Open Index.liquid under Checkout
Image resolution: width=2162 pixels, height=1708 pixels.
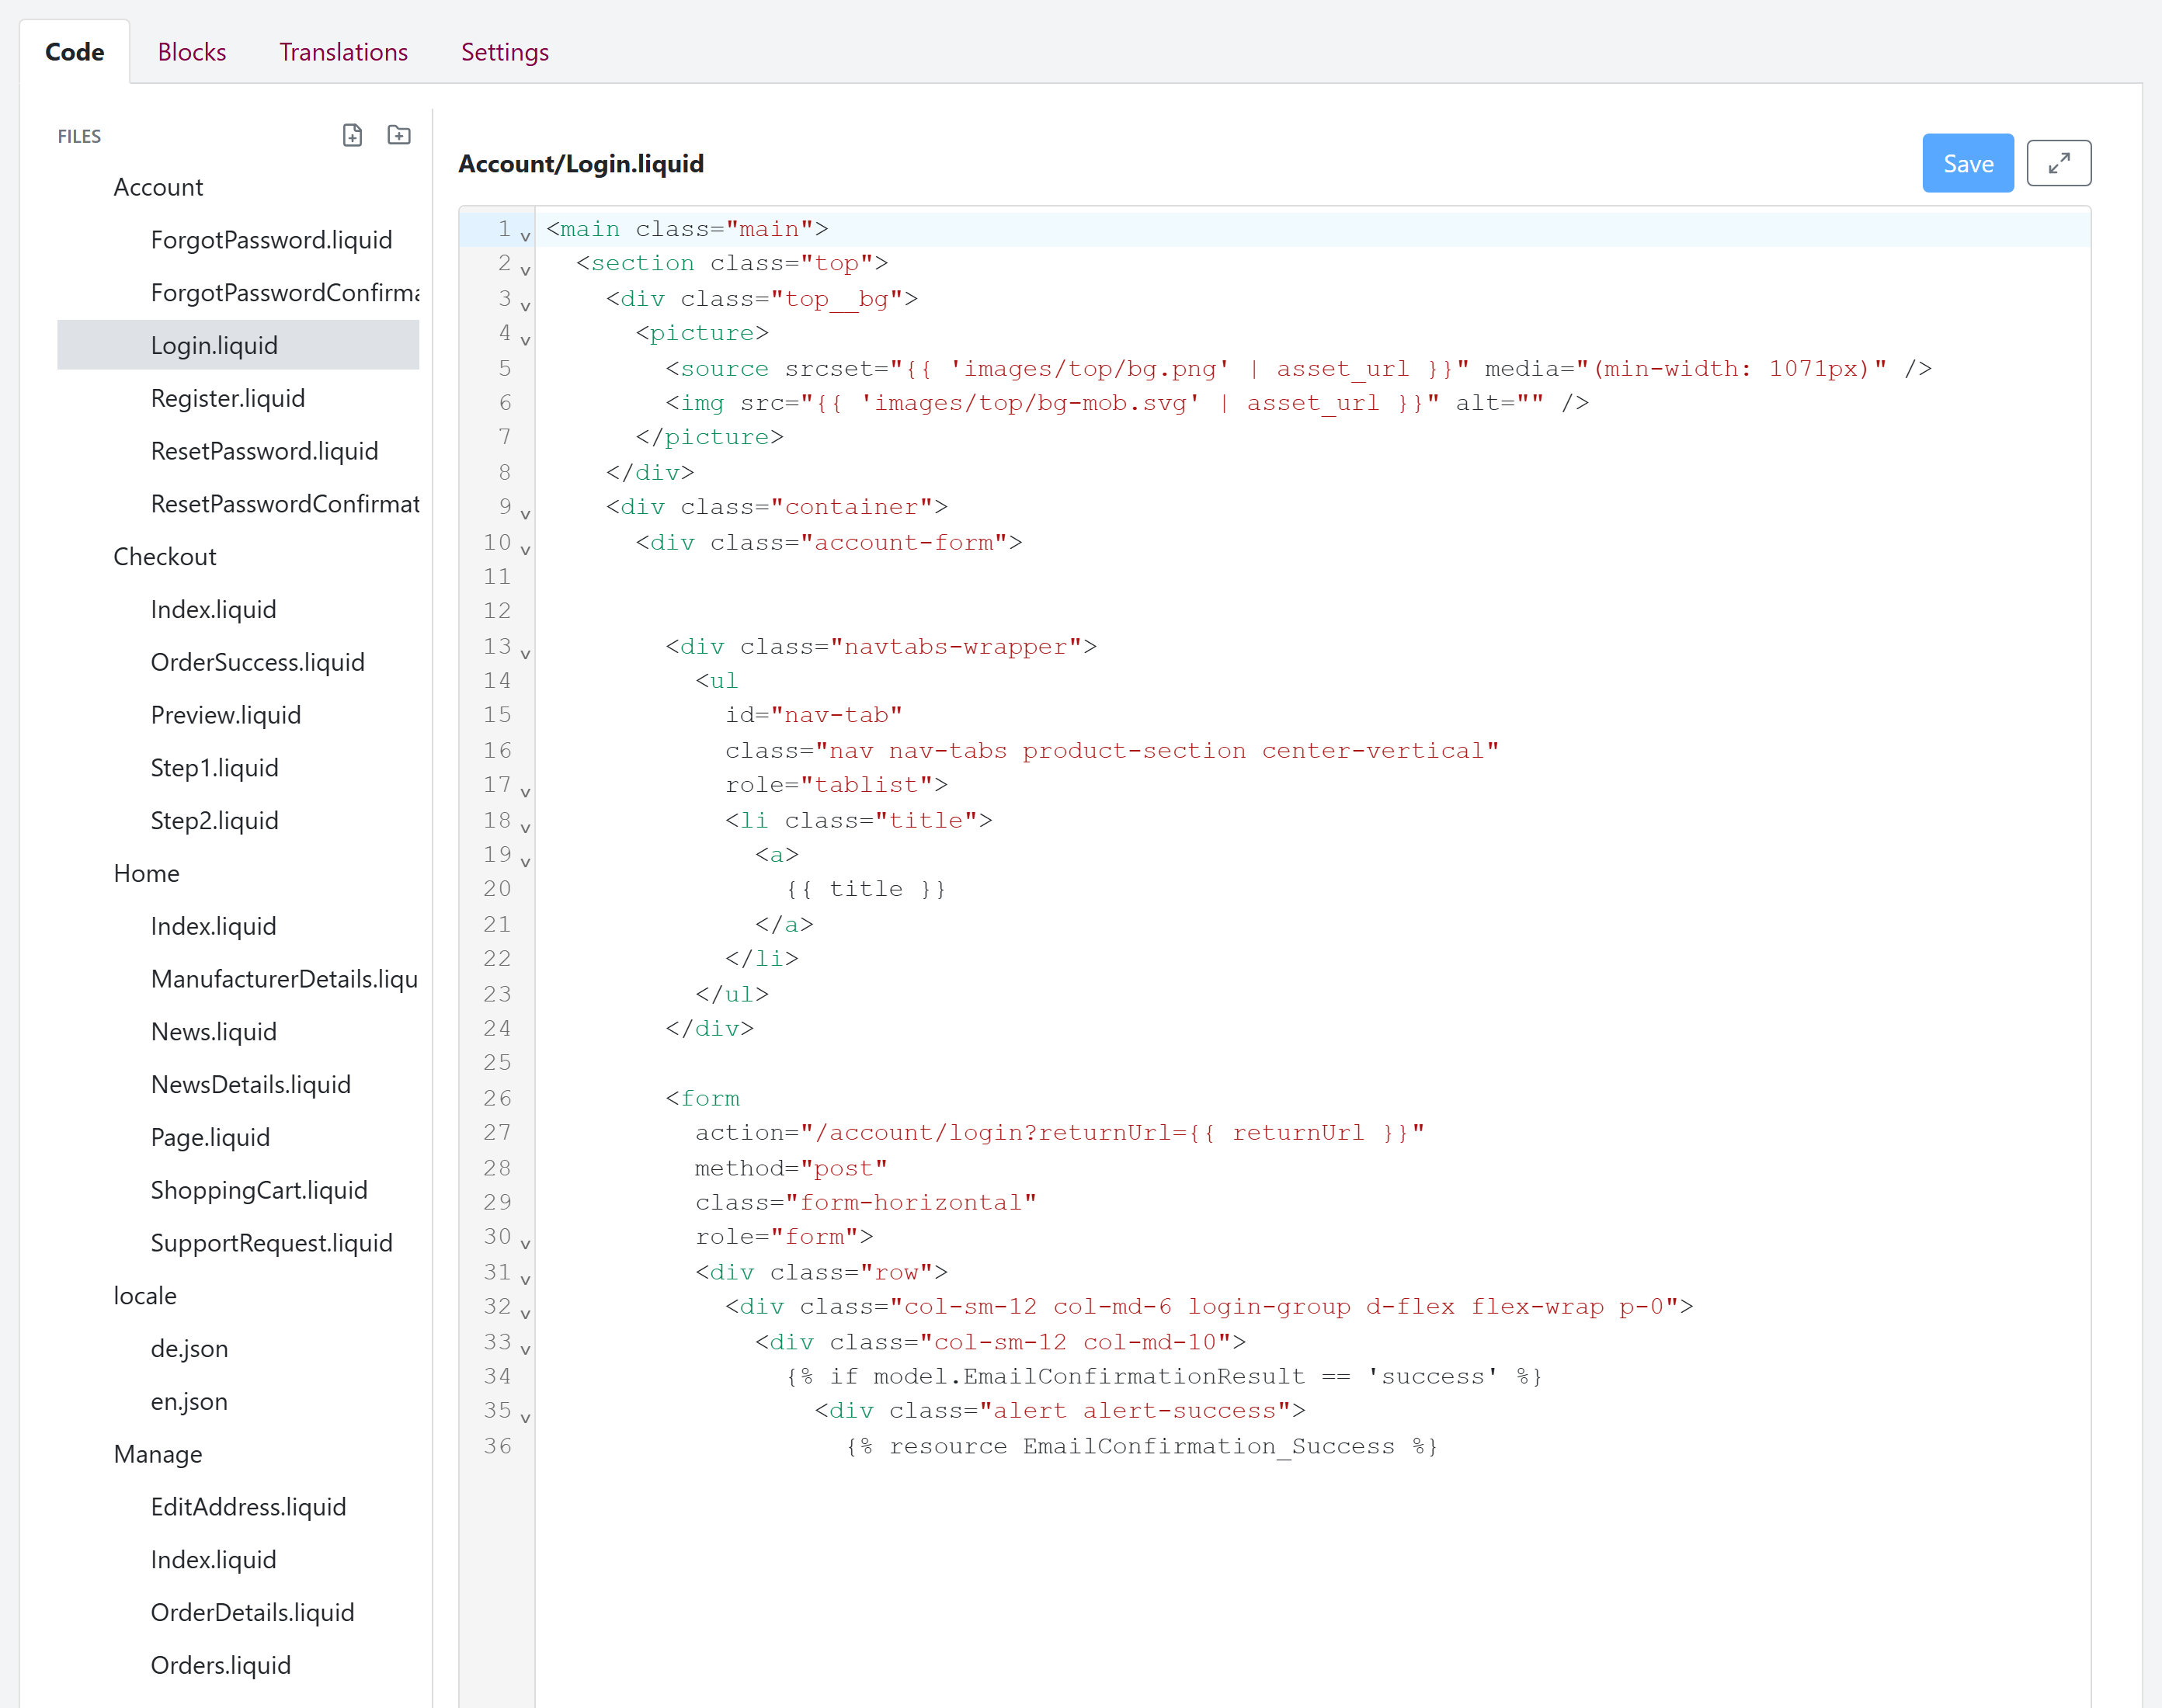pos(213,610)
